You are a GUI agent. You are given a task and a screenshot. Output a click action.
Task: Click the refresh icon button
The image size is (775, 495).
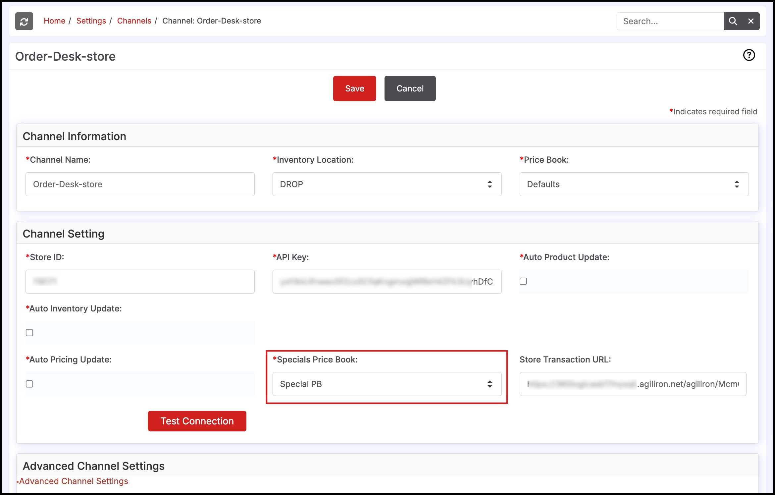[x=24, y=21]
